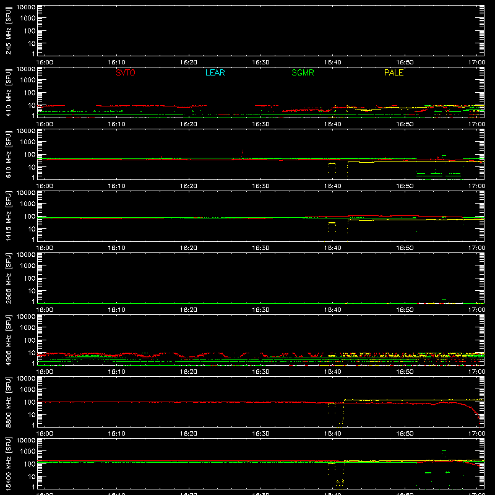Image resolution: width=495 pixels, height=495 pixels.
Task: Select the 1415 MHz [SFU] axis label
Action: pos(8,217)
